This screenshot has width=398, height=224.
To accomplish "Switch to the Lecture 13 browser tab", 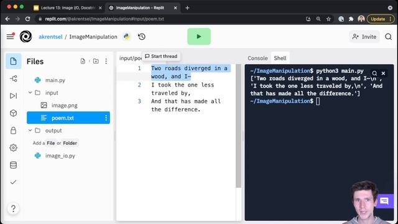I will (68, 8).
